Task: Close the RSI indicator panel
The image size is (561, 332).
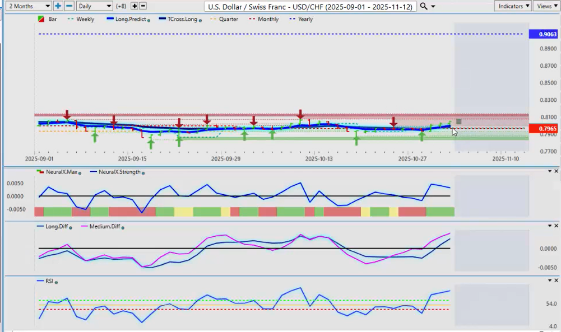Action: coord(555,280)
